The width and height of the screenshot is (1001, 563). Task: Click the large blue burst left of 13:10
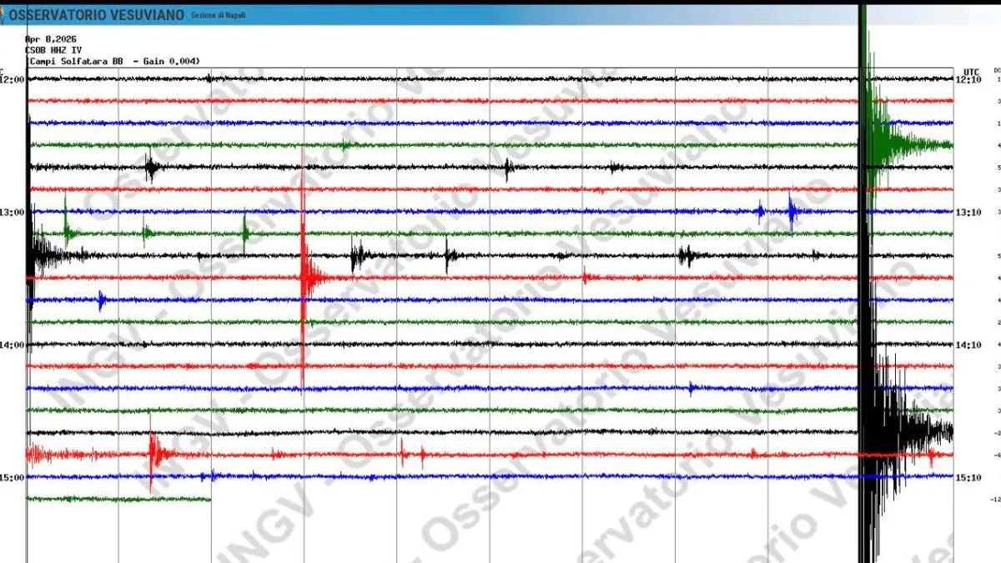pyautogui.click(x=791, y=211)
